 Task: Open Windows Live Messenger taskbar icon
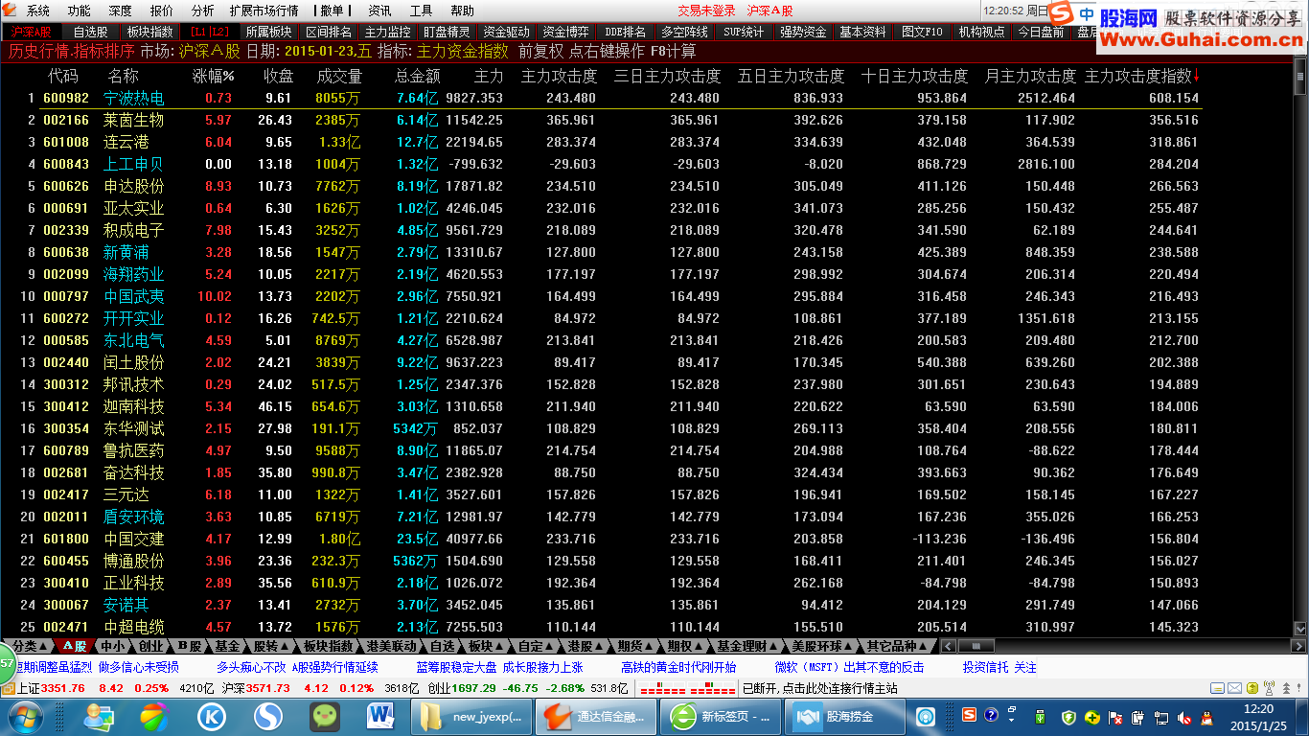click(x=99, y=716)
